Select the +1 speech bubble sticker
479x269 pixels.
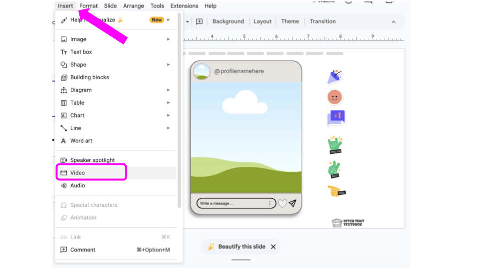click(x=336, y=118)
